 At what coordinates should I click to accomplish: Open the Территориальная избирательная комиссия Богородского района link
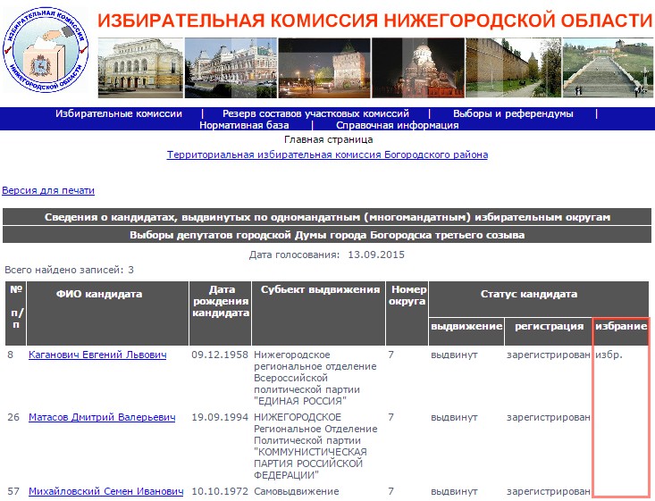327,154
